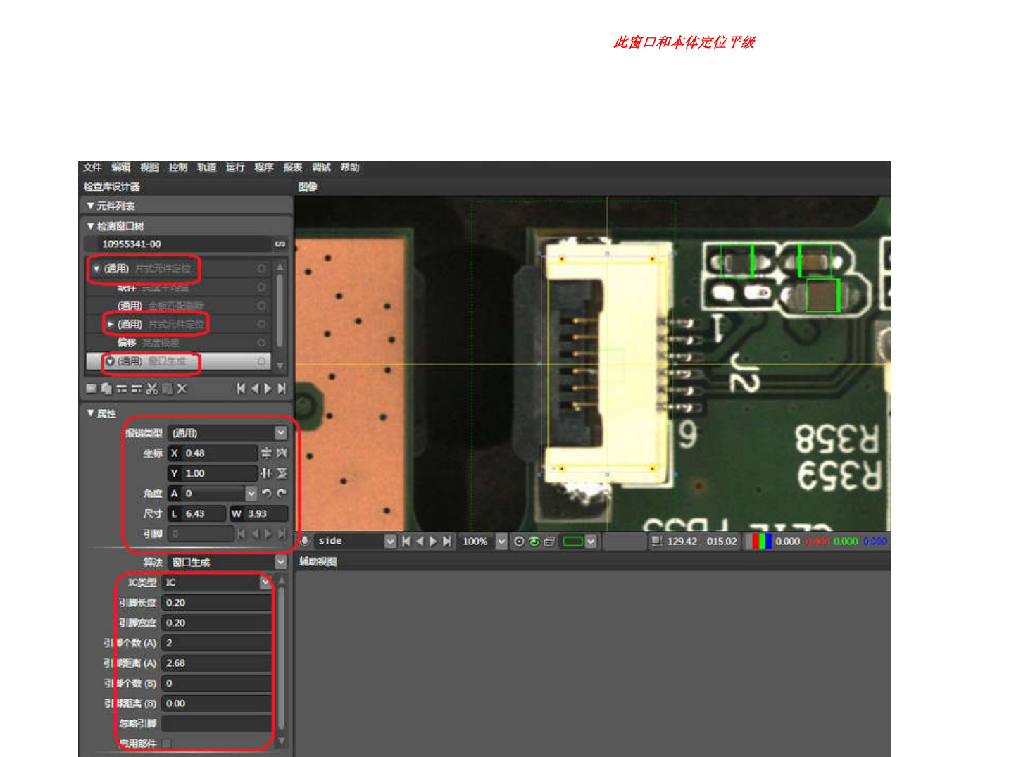The height and width of the screenshot is (757, 1009).
Task: Jump to last item in window tree toolbar
Action: (x=282, y=389)
